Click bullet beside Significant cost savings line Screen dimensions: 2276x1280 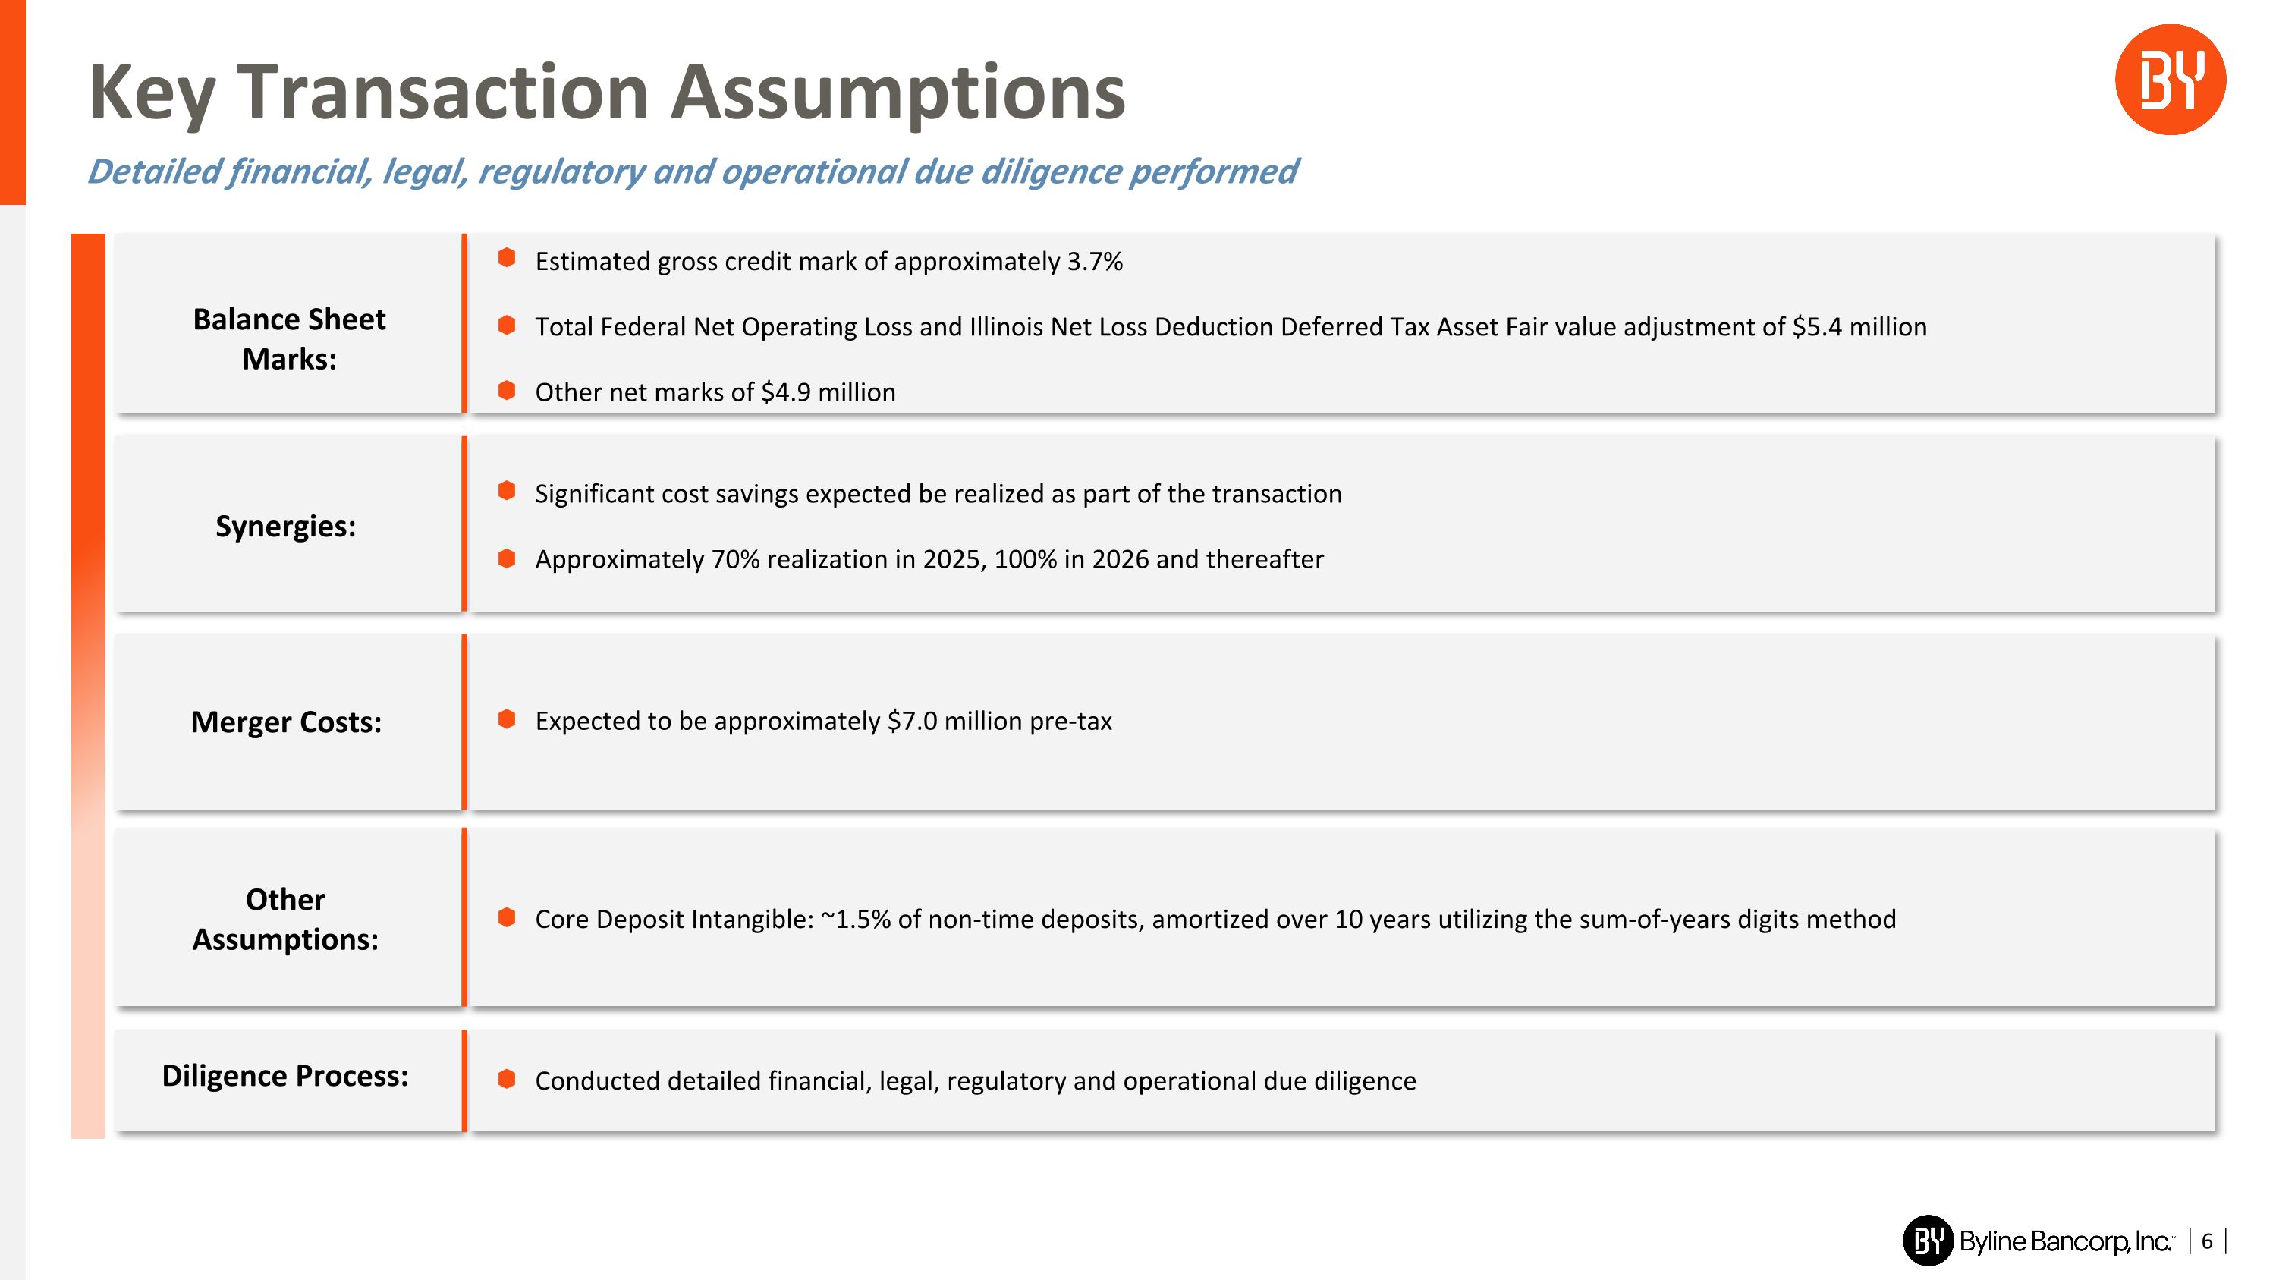506,491
